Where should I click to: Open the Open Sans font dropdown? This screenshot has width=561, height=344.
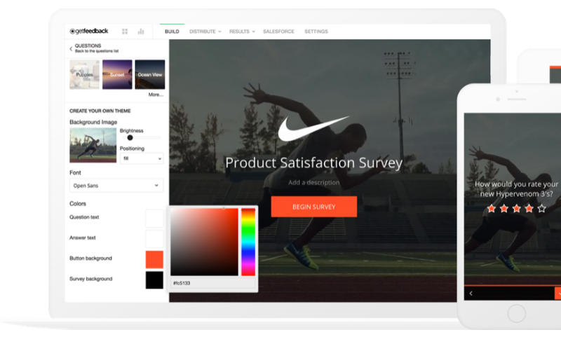point(116,186)
